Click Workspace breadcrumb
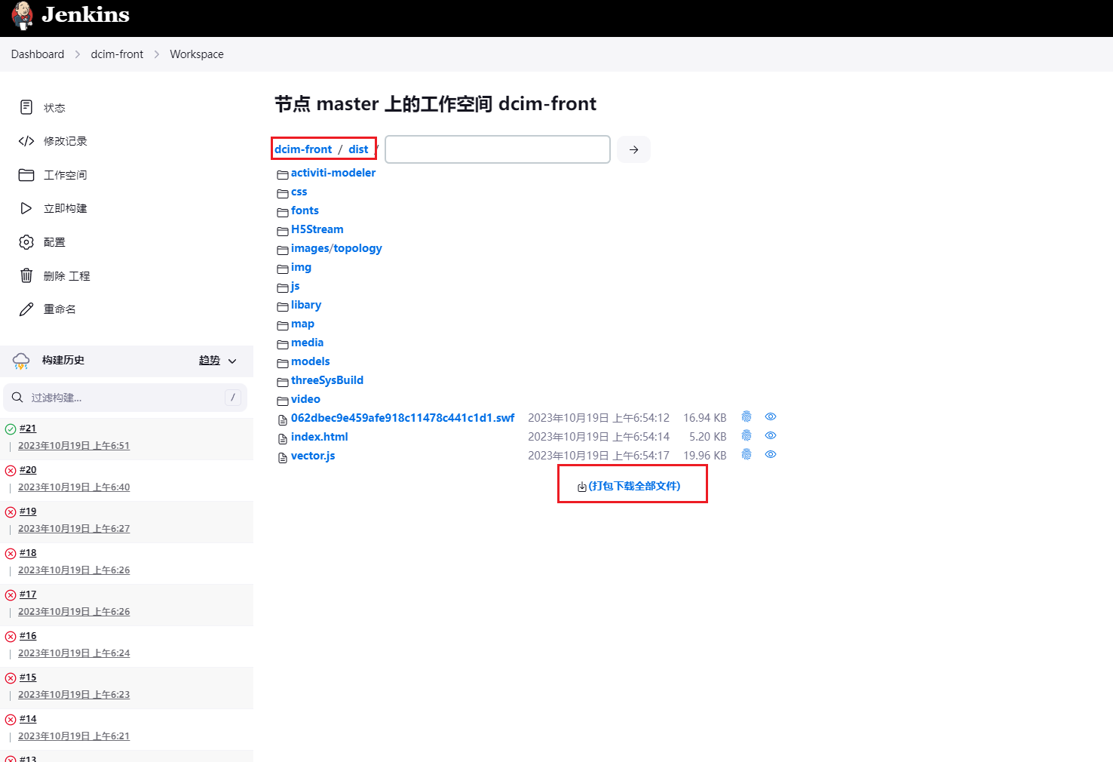 (197, 54)
